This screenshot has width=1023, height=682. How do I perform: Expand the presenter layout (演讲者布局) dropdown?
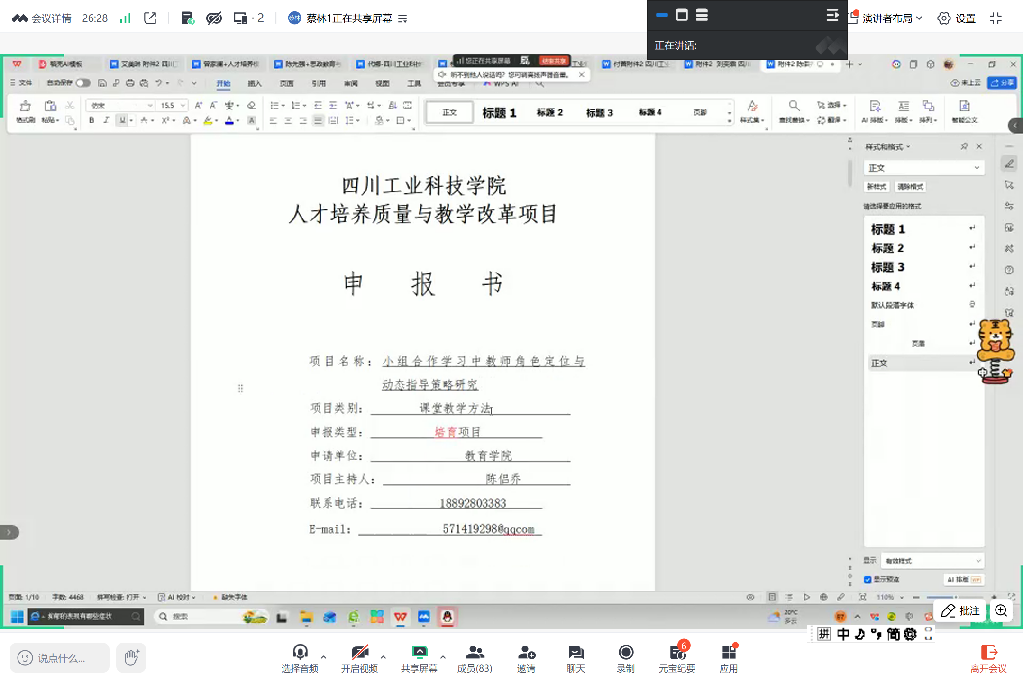point(892,18)
